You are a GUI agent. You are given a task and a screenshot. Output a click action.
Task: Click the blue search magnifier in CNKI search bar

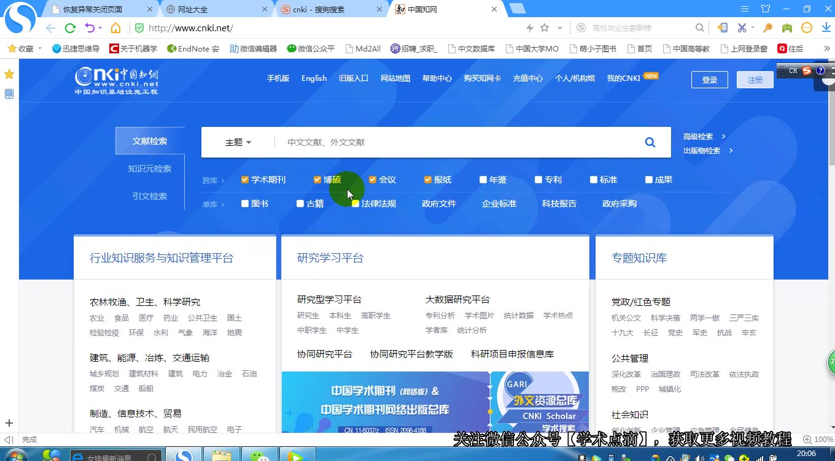click(x=650, y=142)
